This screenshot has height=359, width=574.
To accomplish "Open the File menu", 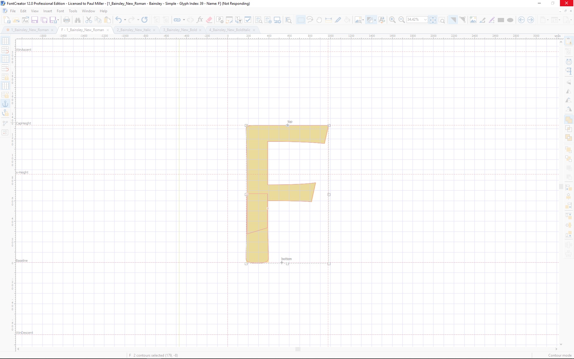I will point(13,11).
